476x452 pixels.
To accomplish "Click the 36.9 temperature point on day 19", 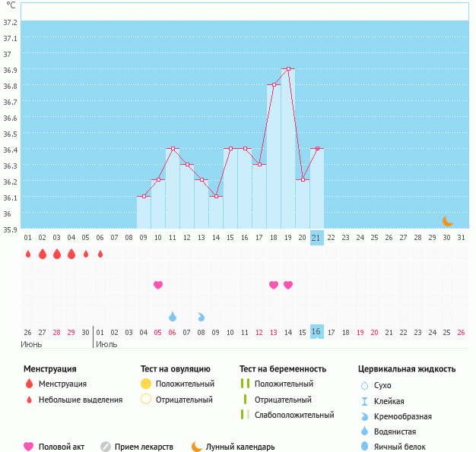I will click(288, 69).
